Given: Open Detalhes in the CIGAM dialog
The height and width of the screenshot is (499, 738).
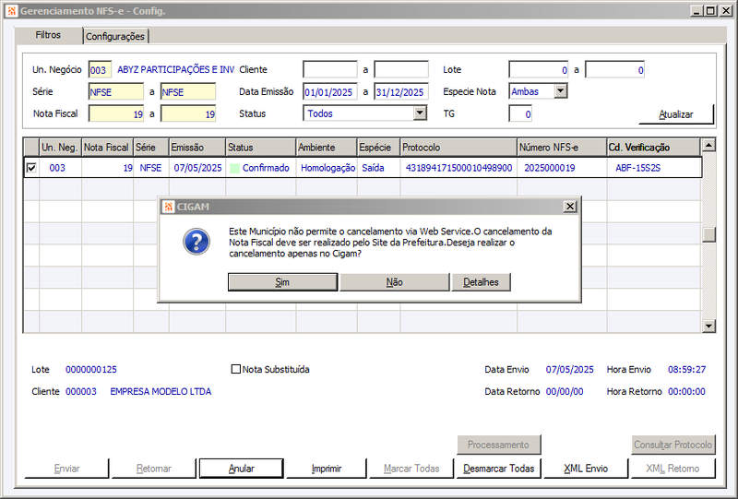Looking at the screenshot, I should pos(481,282).
